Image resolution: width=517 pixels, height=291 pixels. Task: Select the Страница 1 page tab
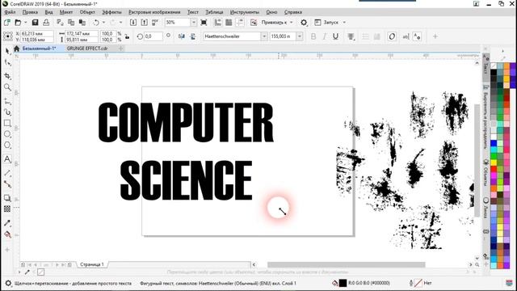pos(92,264)
